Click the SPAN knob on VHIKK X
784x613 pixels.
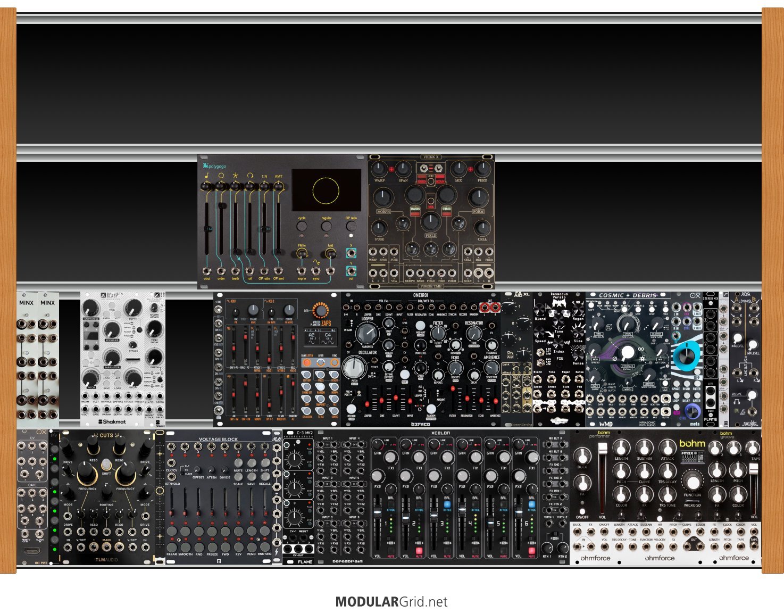point(403,170)
